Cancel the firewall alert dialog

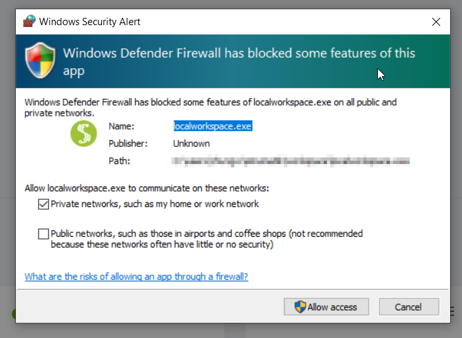coord(408,307)
